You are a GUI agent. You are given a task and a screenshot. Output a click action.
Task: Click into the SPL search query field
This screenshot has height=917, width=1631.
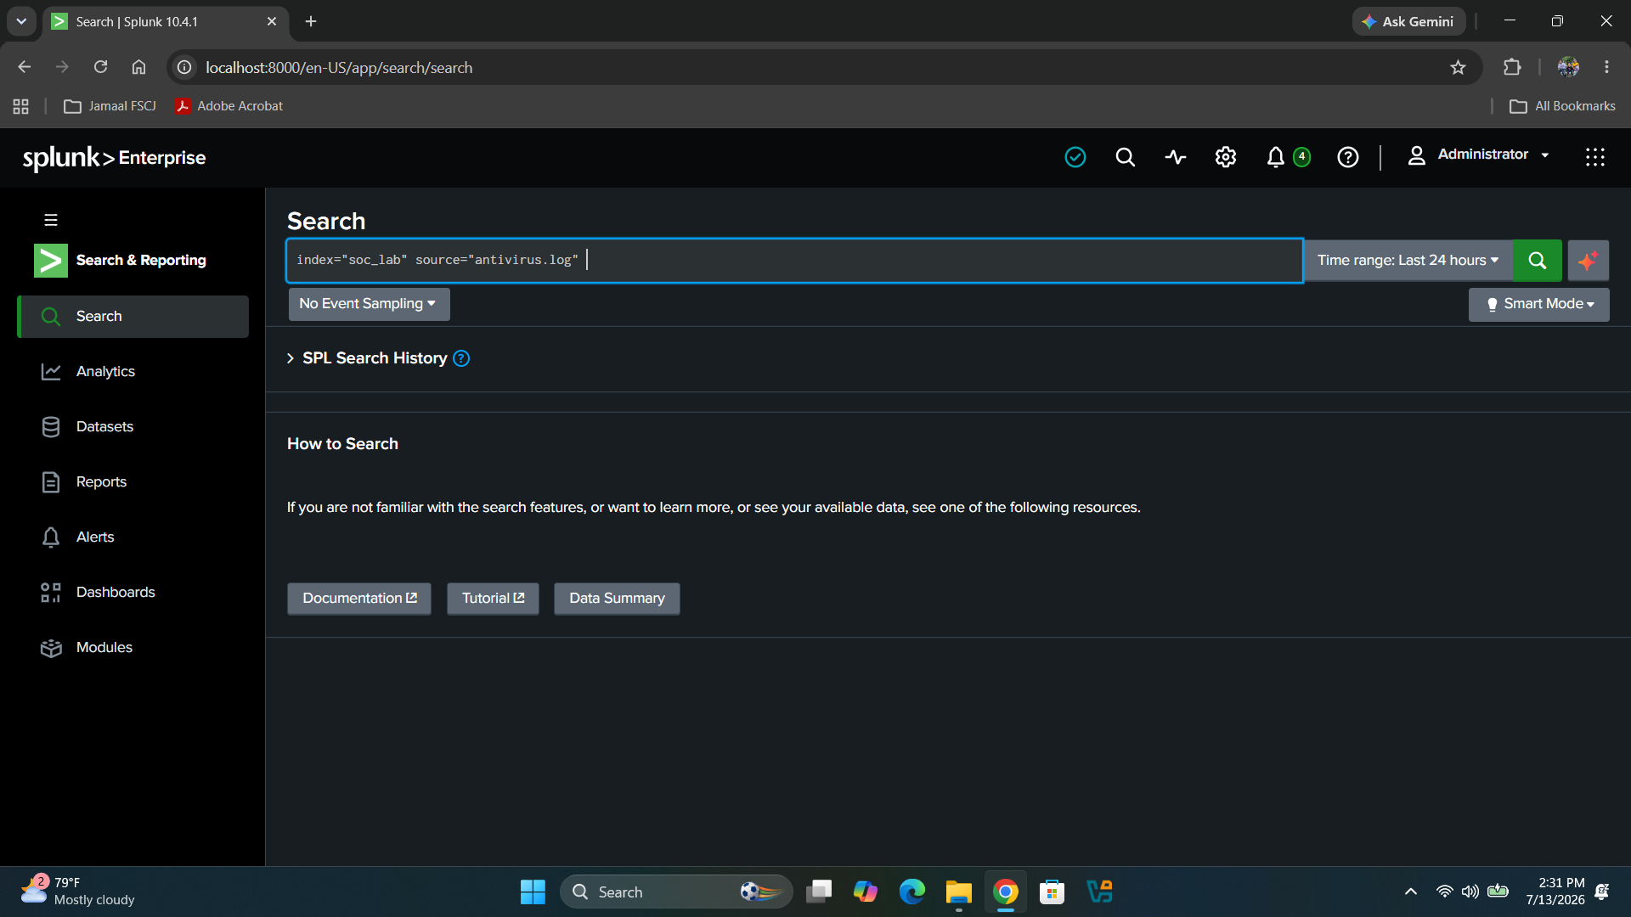(x=794, y=261)
